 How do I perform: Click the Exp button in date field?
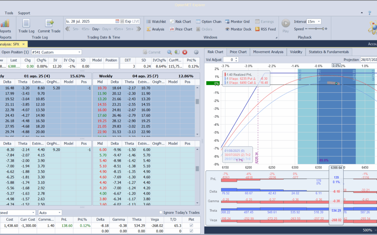128,21
